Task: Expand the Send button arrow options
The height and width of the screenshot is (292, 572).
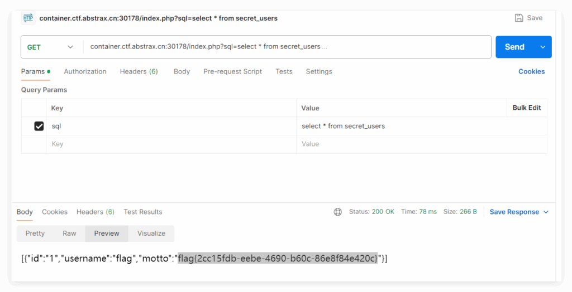Action: click(542, 47)
